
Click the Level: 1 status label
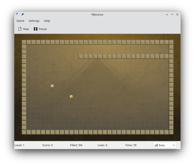[x=19, y=145]
